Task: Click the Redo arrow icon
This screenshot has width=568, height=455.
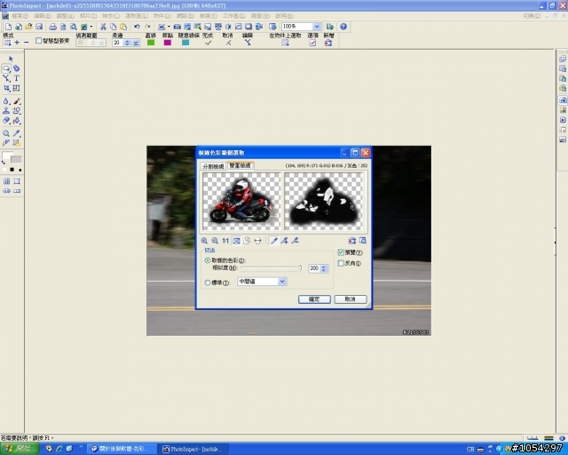Action: pos(147,27)
